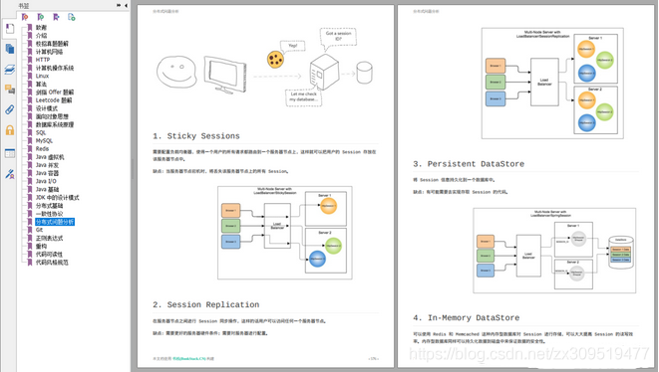659x372 pixels.
Task: Click the '1. Sticky Sessions' heading
Action: [x=196, y=136]
